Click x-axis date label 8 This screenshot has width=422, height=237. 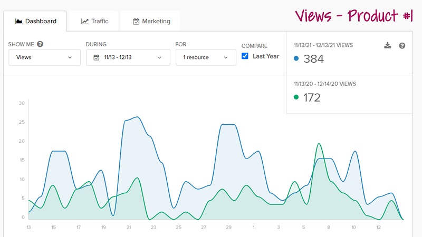(329, 228)
